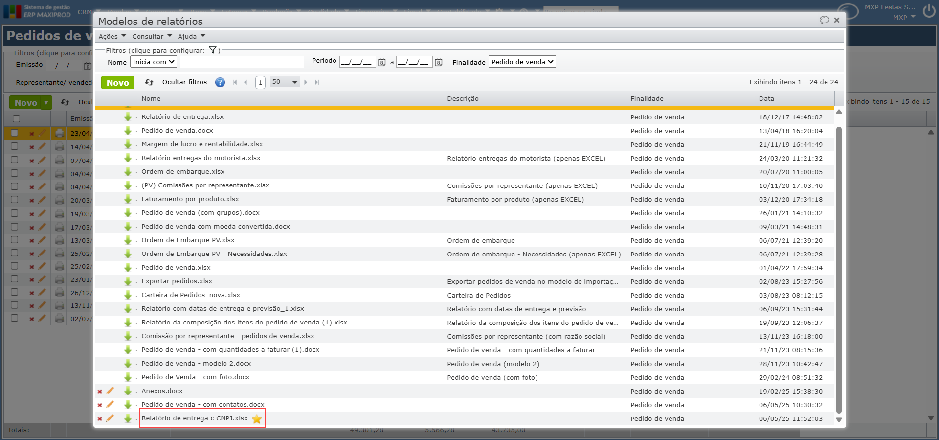Open the items-per-page dropdown showing 50
This screenshot has height=440, width=939.
(285, 82)
